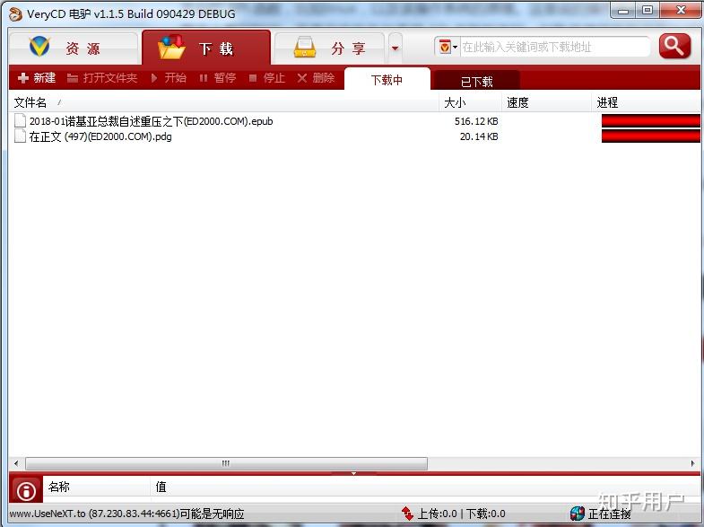Image resolution: width=704 pixels, height=527 pixels.
Task: Create a new download with 新建
Action: tap(37, 78)
